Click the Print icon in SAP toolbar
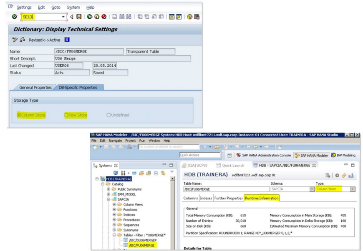 pos(115,17)
